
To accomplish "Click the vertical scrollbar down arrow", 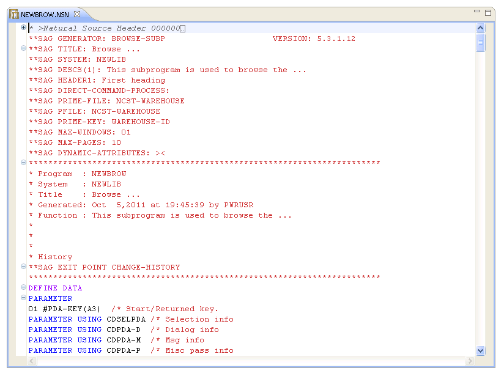I will [x=480, y=351].
